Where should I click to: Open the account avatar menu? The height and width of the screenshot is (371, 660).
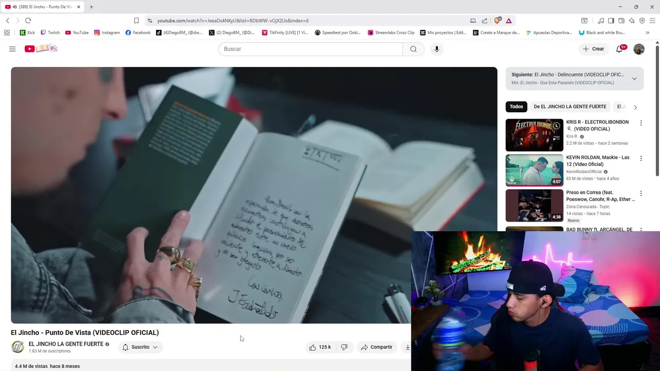click(x=639, y=49)
